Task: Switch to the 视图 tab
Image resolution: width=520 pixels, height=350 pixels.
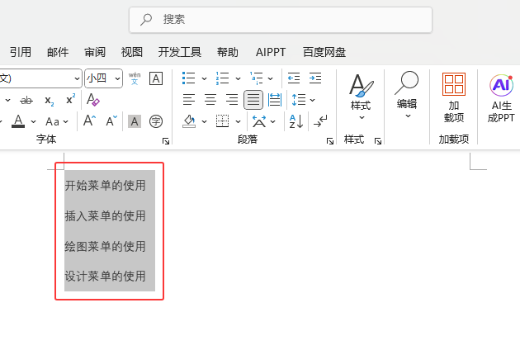Action: click(x=132, y=52)
